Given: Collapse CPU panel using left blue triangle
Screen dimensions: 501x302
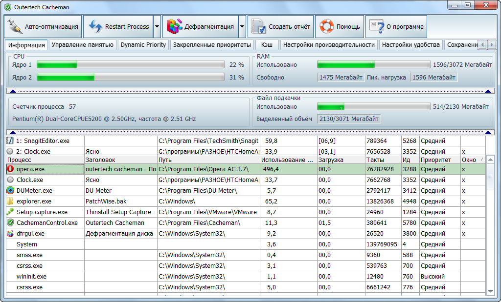Looking at the screenshot, I should 13,91.
